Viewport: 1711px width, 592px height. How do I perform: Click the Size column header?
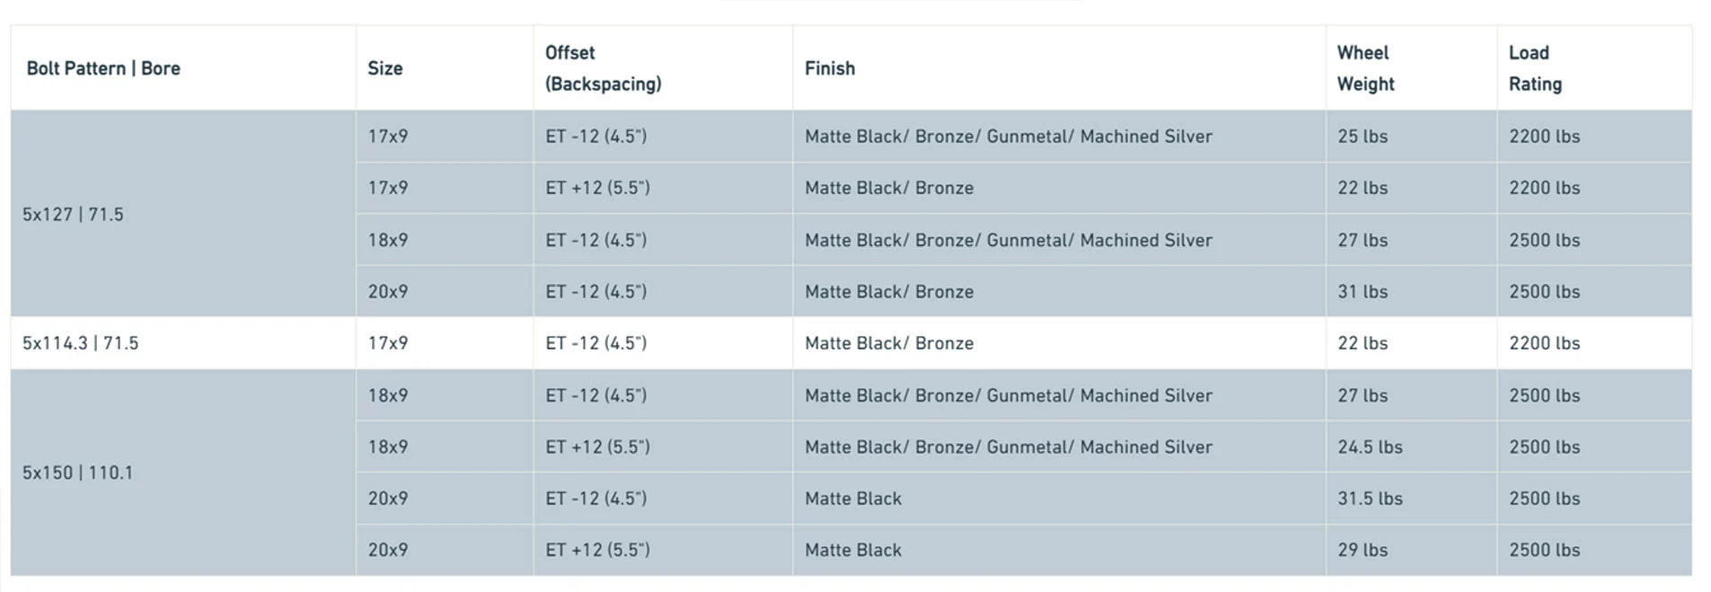coord(384,68)
